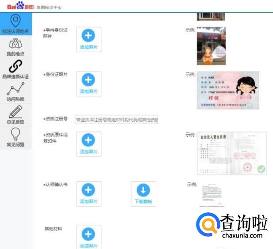273x249 pixels.
Task: View the ID card sample image
Action: click(228, 90)
